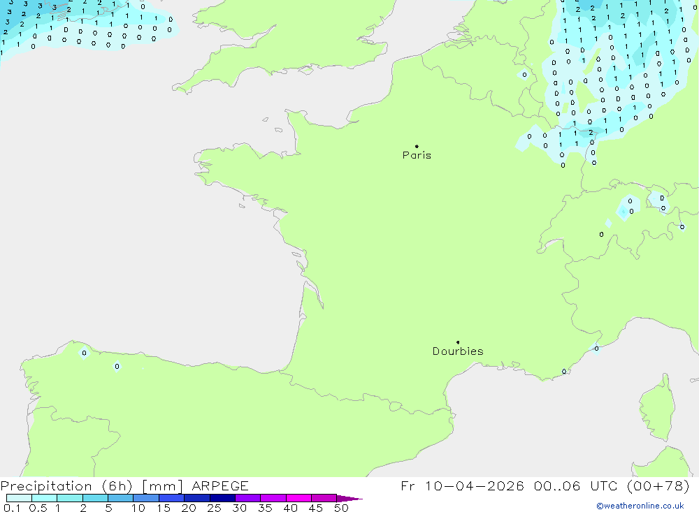The width and height of the screenshot is (699, 512).
Task: Click the legend scale value 10
Action: [x=138, y=508]
